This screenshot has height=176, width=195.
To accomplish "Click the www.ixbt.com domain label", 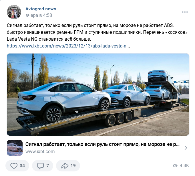I will coord(40,151).
